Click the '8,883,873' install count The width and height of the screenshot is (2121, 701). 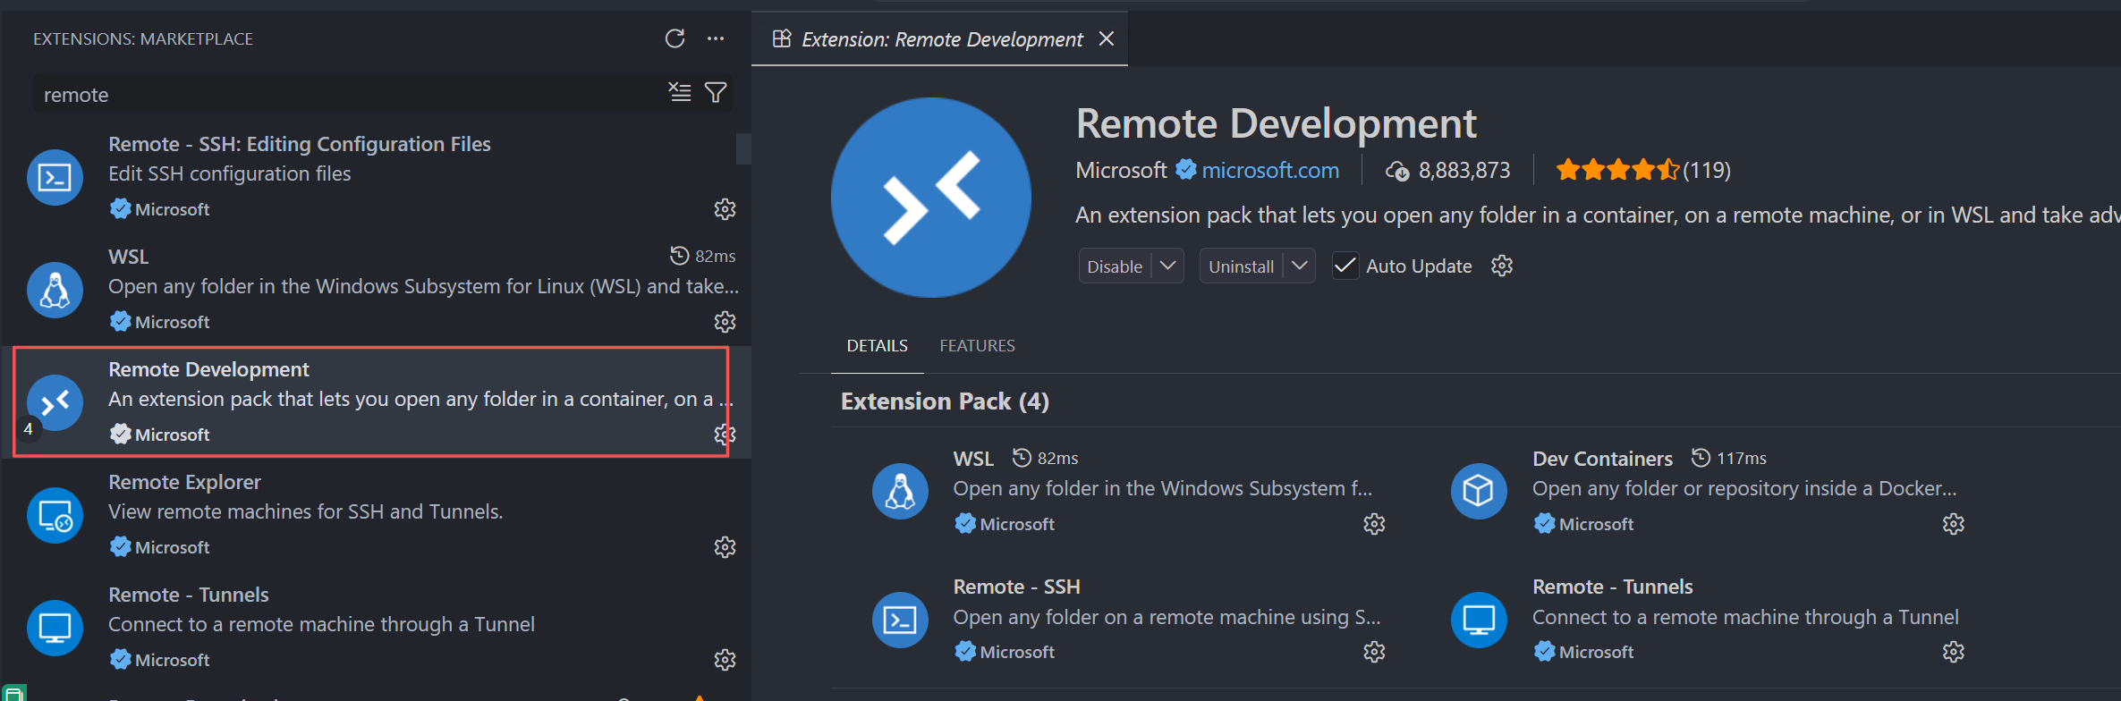point(1464,170)
